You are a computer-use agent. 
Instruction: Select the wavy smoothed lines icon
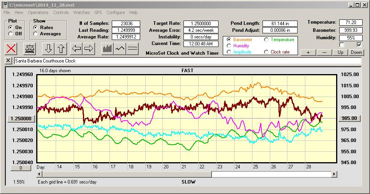[x=132, y=48]
